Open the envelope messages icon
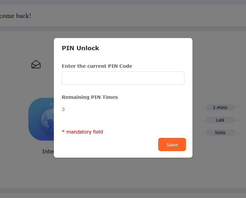This screenshot has width=246, height=198. [x=36, y=64]
